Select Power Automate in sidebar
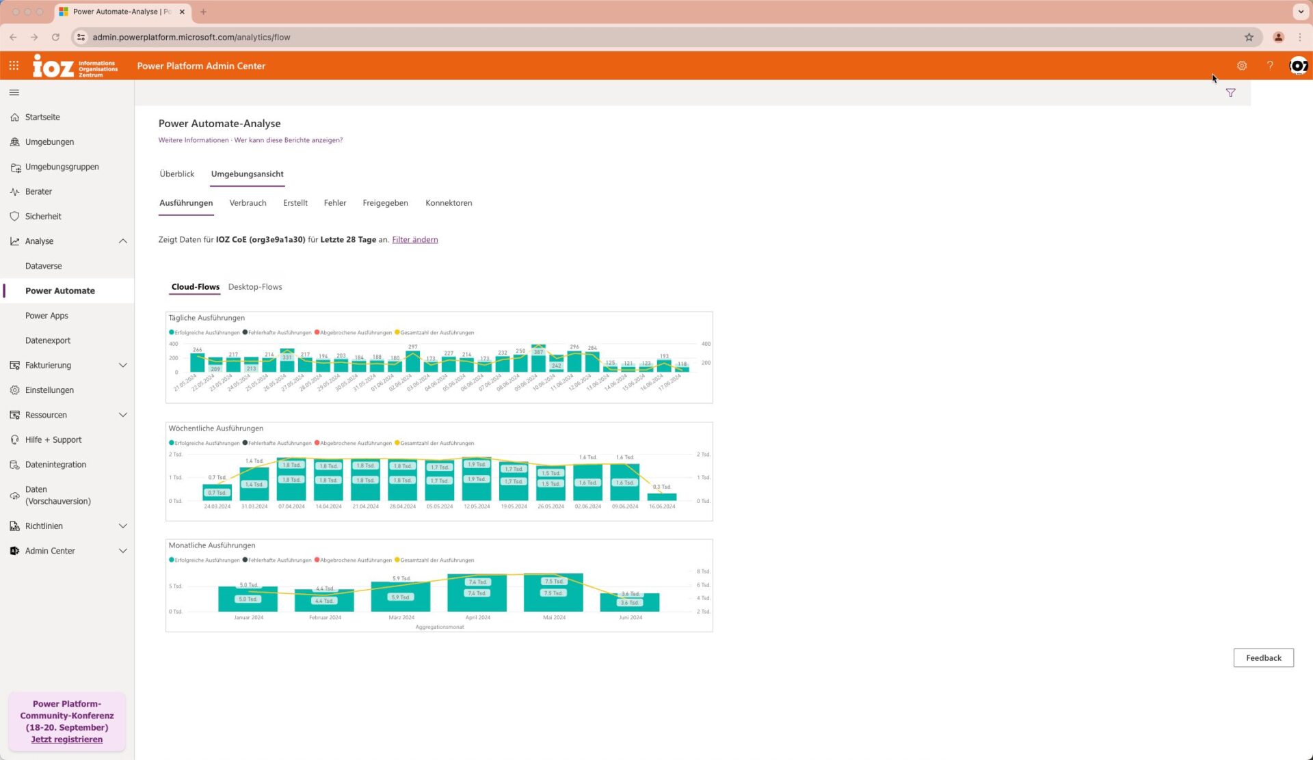 (x=60, y=291)
